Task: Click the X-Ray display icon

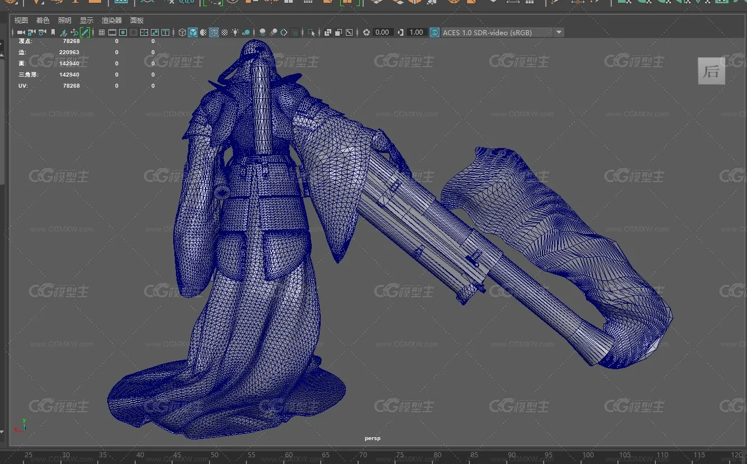Action: (x=328, y=32)
